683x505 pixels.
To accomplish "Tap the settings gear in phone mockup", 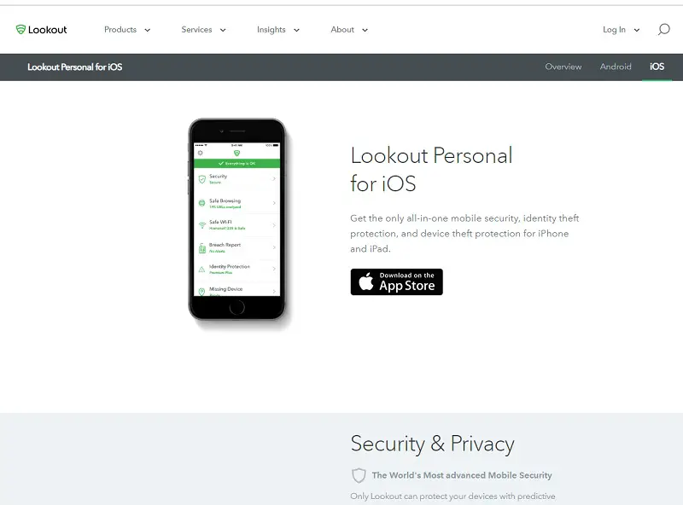I will click(201, 153).
